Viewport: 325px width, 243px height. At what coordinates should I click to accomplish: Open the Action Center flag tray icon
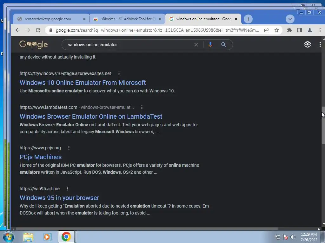tap(285, 237)
